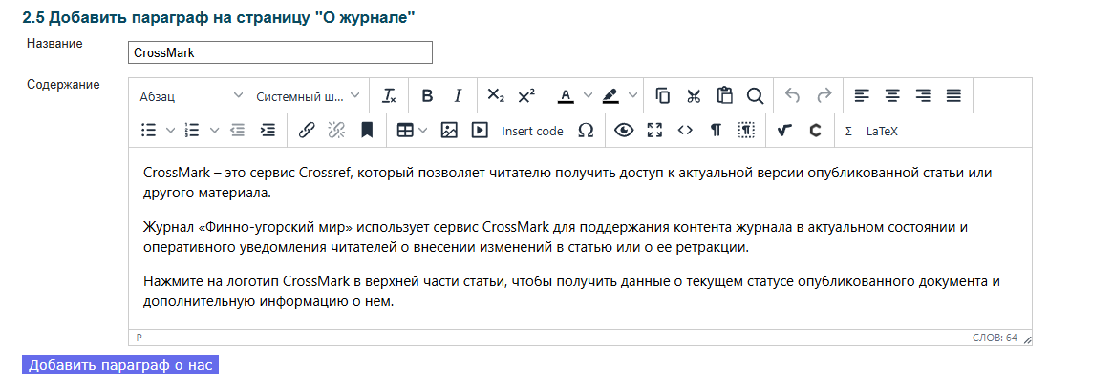Click the СЛОВ: 64 word count
The height and width of the screenshot is (389, 1113).
tap(995, 338)
